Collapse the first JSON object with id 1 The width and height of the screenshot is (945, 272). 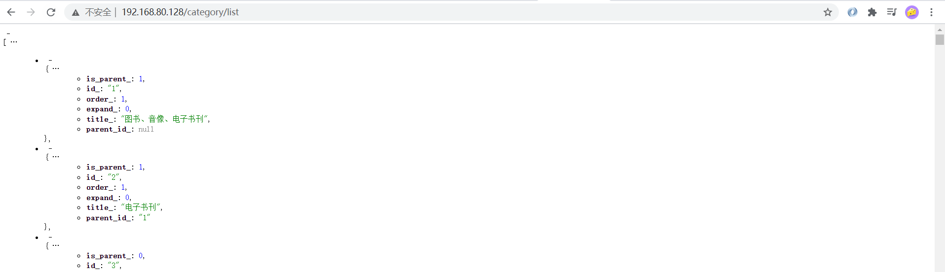coord(50,61)
